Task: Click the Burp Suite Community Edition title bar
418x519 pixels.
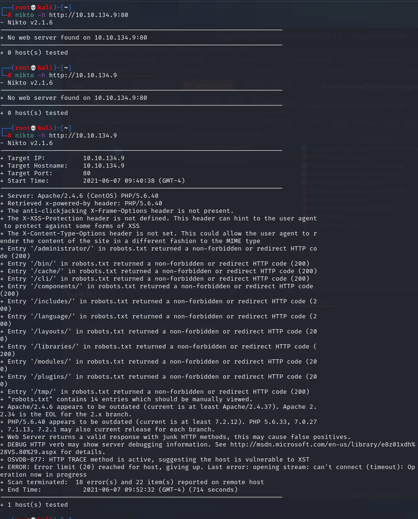Action: click(x=310, y=36)
